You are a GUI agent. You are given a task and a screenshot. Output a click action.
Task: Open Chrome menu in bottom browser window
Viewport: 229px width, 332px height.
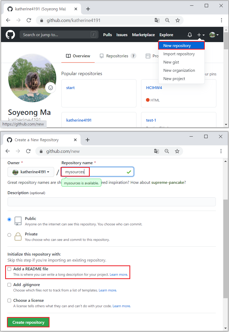(221, 151)
